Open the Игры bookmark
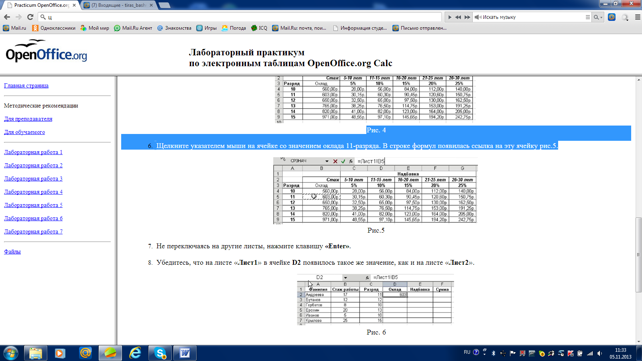 [x=206, y=28]
